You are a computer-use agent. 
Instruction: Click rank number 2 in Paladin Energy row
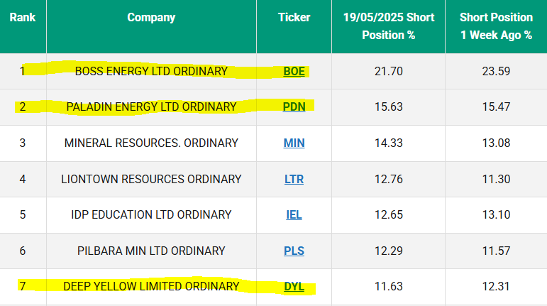[22, 106]
